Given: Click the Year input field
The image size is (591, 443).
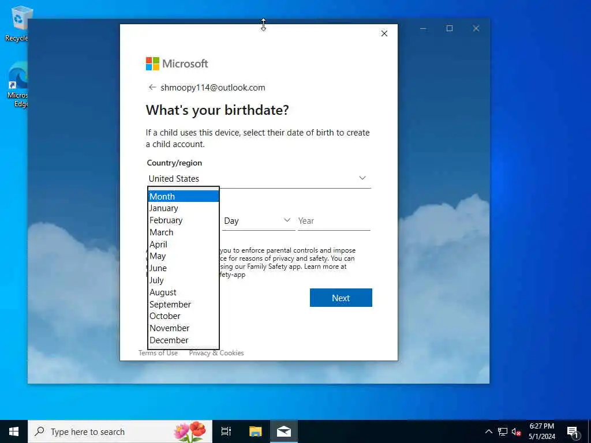Looking at the screenshot, I should tap(334, 221).
